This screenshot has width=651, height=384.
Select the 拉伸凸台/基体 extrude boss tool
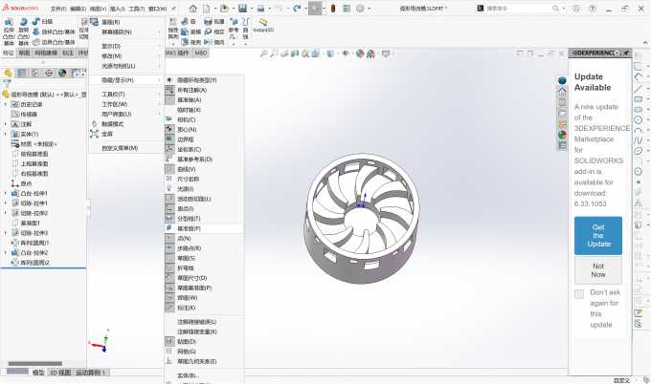pos(9,32)
